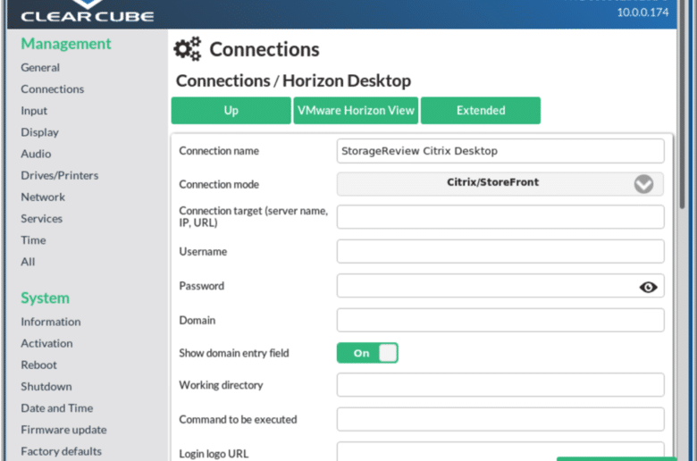Click Connections / Horizon Desktop breadcrumb heading

(293, 81)
